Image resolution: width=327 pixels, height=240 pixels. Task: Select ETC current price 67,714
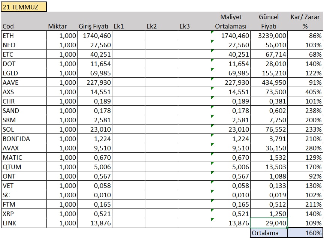coord(269,54)
